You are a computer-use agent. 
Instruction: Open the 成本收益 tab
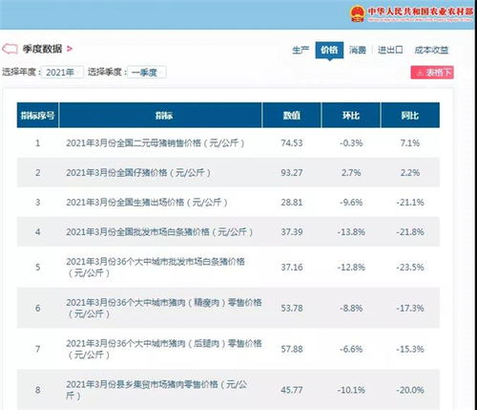click(431, 50)
